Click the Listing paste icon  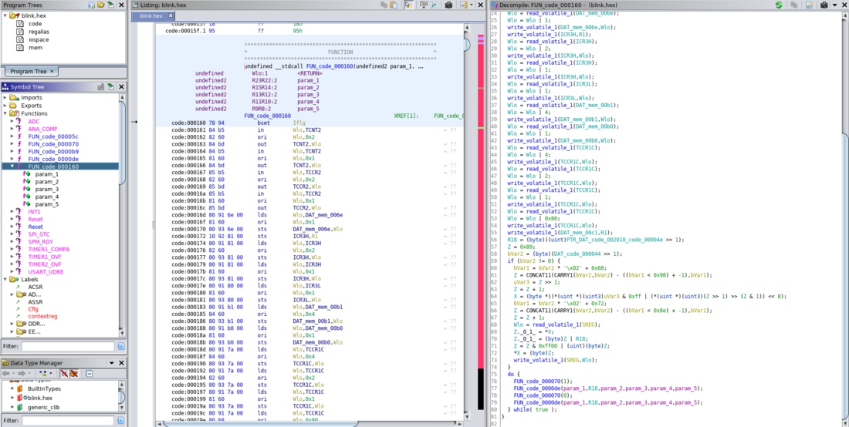pyautogui.click(x=394, y=5)
